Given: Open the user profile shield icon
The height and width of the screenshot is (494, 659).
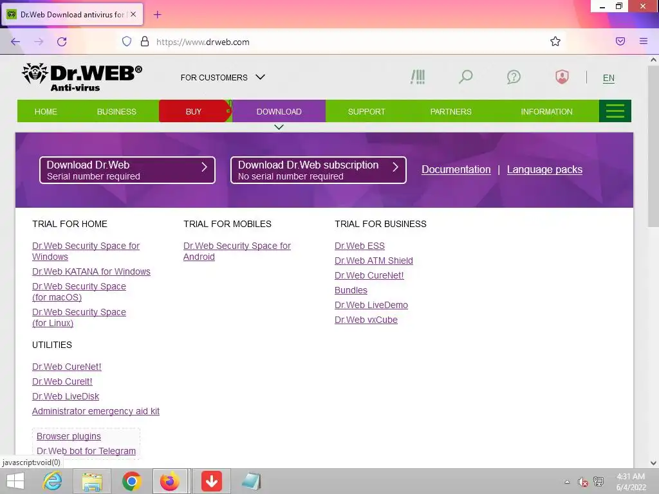Looking at the screenshot, I should (562, 77).
